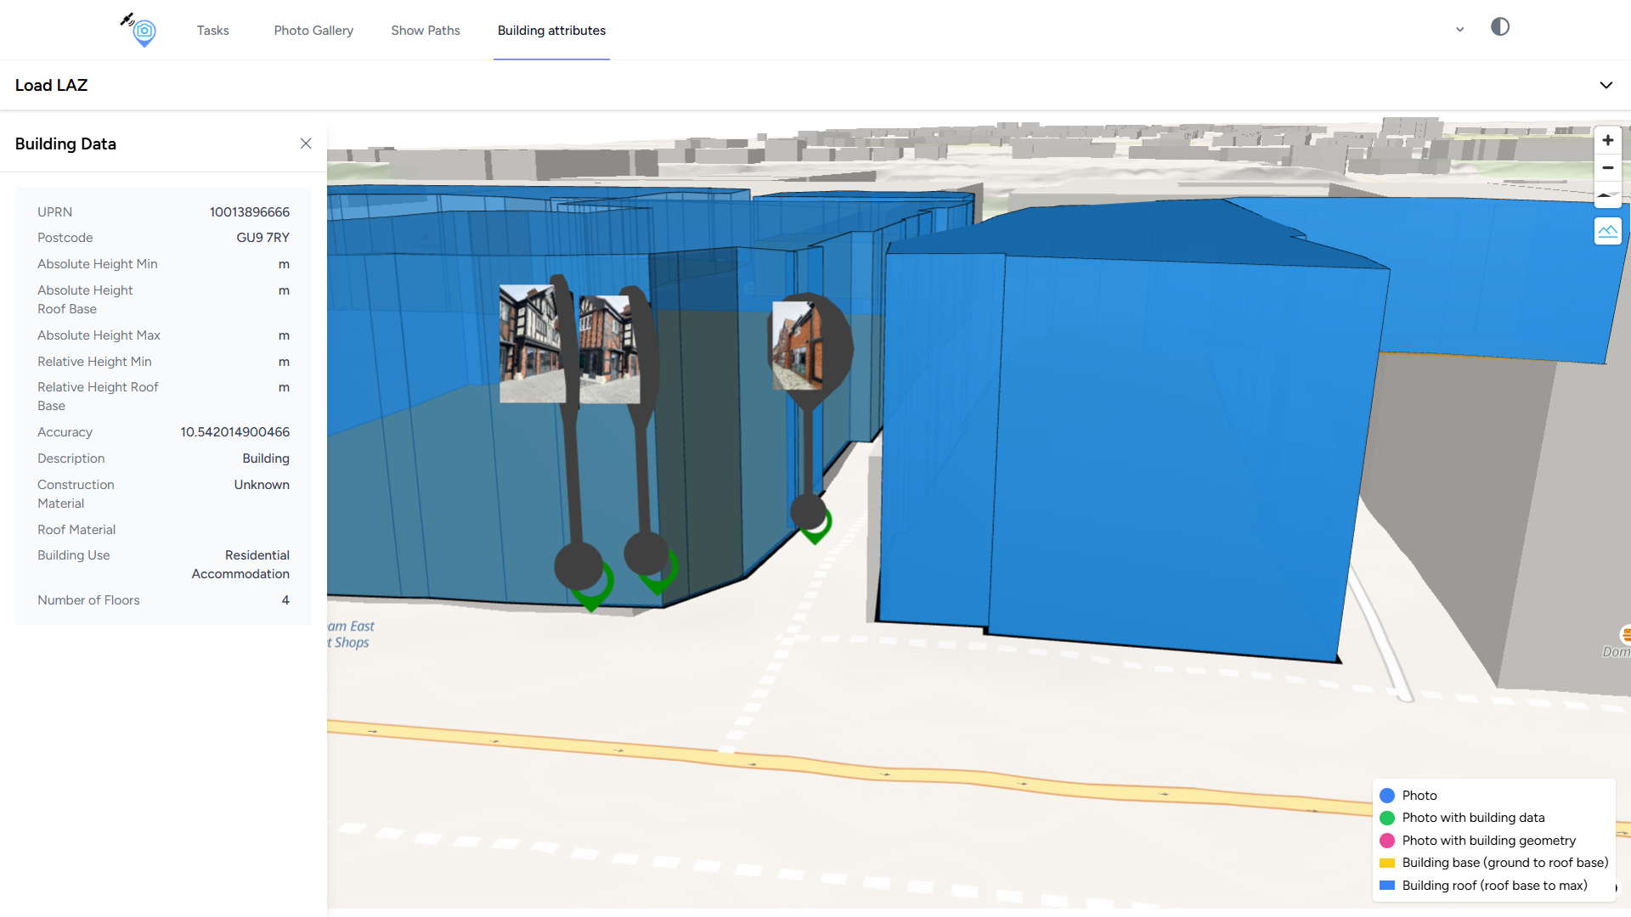This screenshot has width=1631, height=917.
Task: Zoom in the map with plus button
Action: pos(1607,141)
